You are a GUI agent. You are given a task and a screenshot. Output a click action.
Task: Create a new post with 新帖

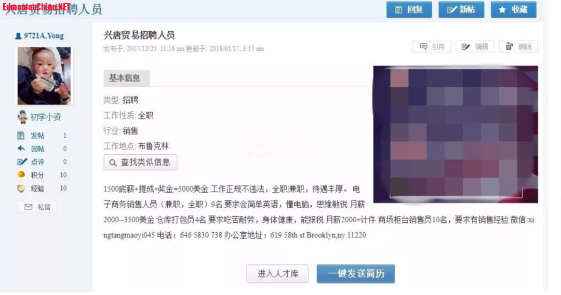tap(461, 10)
